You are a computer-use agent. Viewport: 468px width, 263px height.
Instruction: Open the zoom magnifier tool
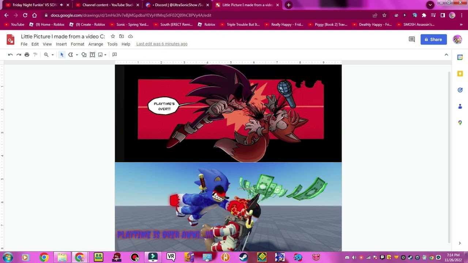pos(46,55)
